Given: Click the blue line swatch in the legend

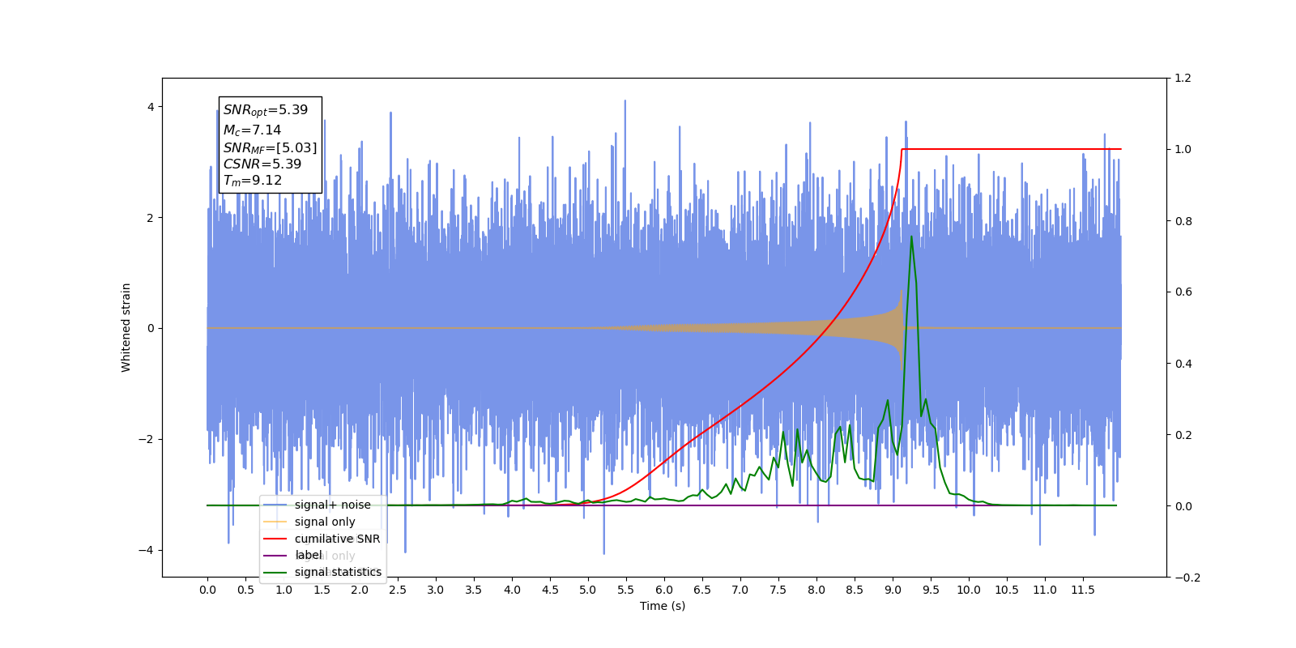Looking at the screenshot, I should point(275,505).
